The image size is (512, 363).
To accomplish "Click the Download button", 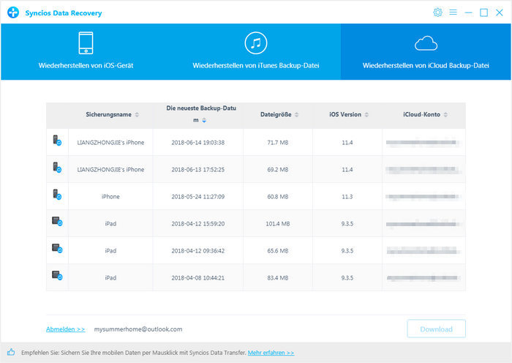I will tap(436, 329).
